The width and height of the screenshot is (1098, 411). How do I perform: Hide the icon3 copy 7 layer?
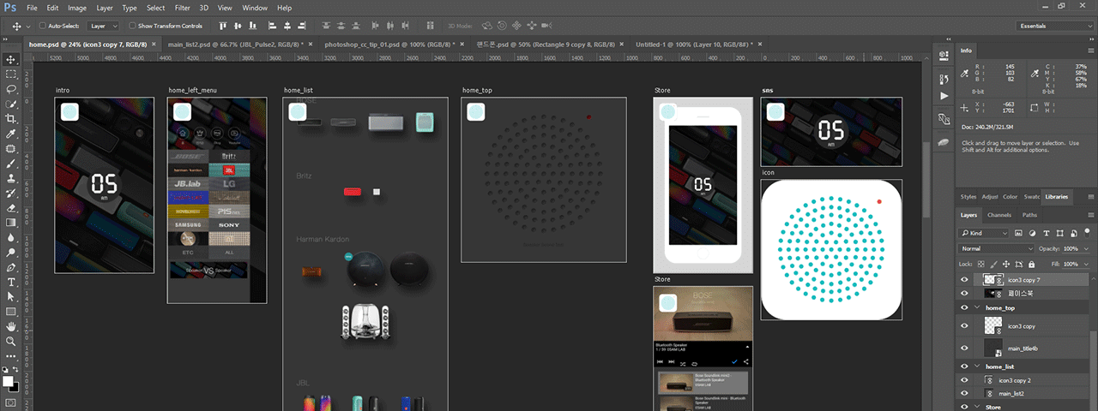coord(964,280)
